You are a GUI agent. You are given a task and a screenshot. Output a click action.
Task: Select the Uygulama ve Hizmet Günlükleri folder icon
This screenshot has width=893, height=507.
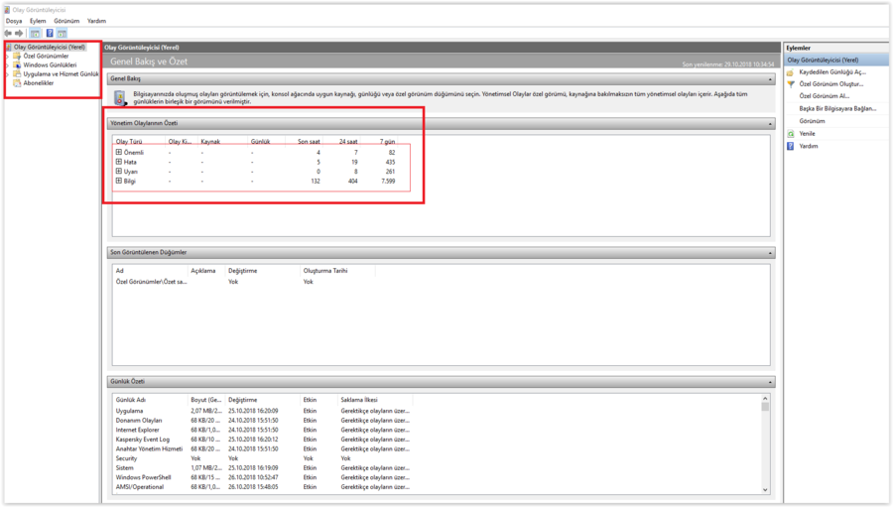tap(17, 74)
